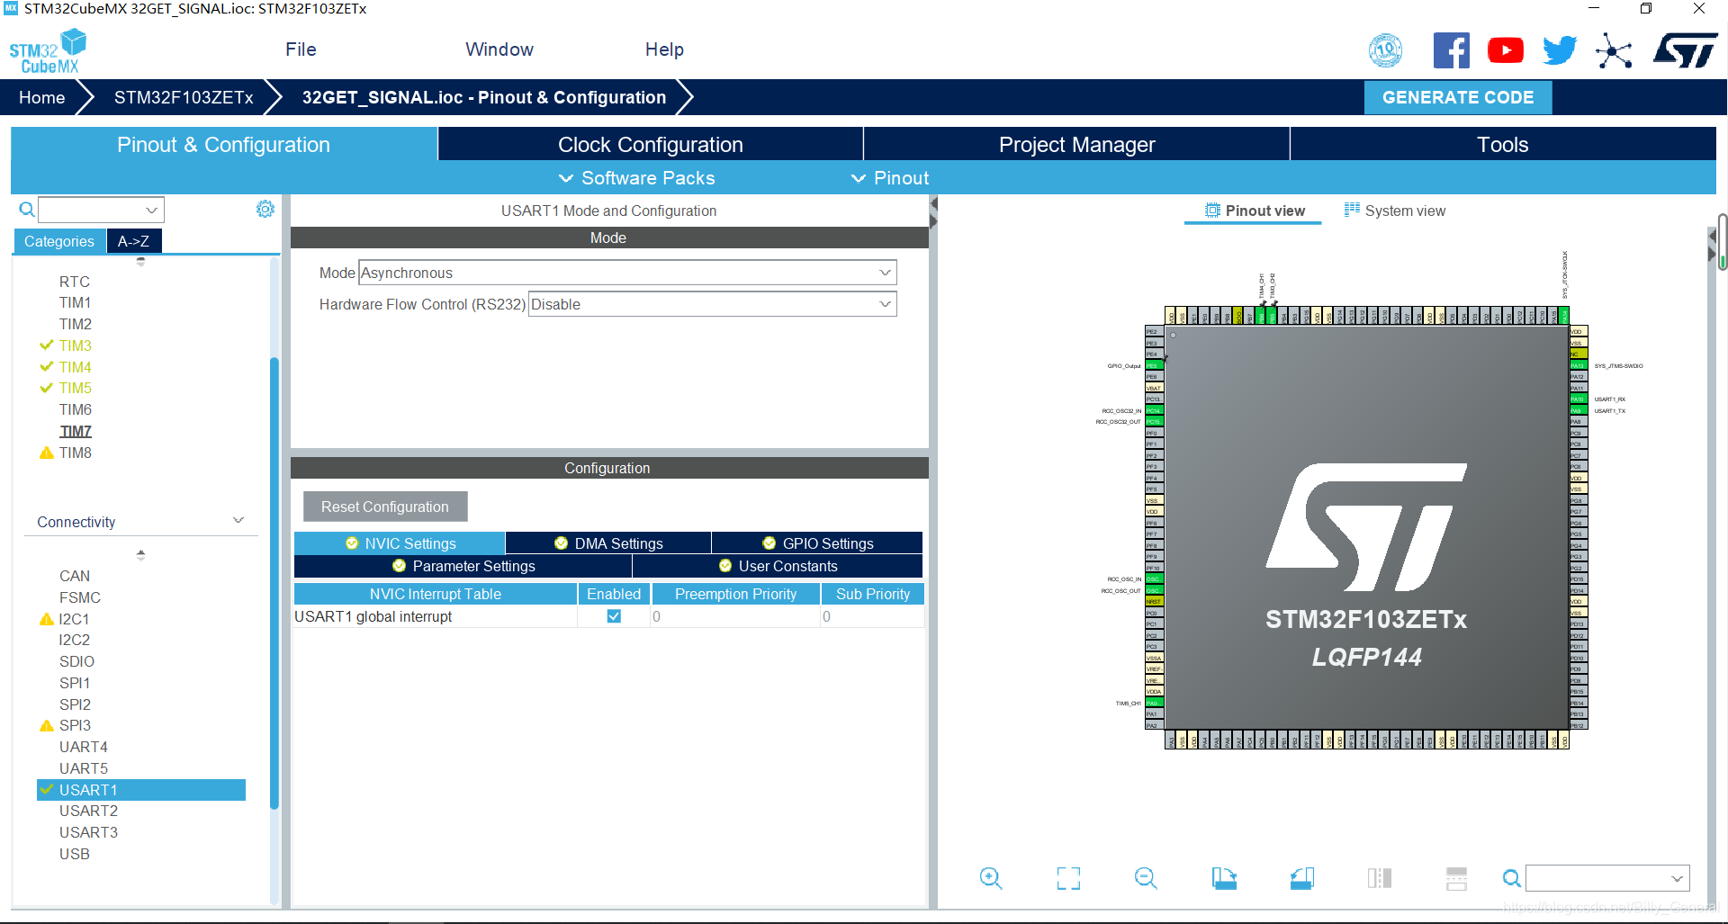Select the Pinout view tab

(1255, 211)
